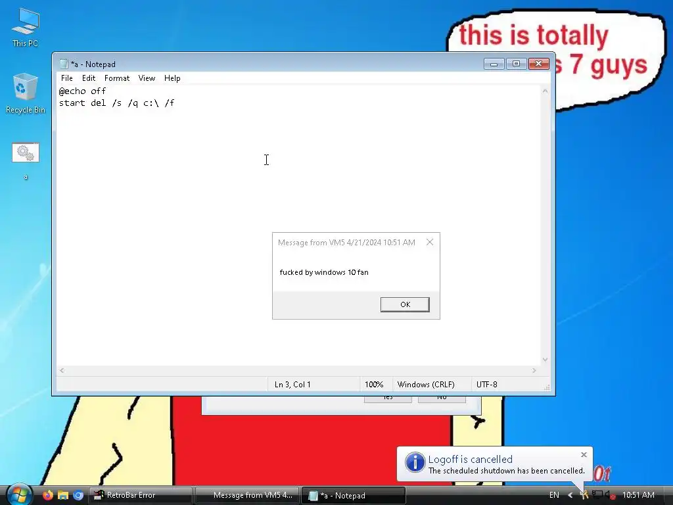Launch Chromium browser from the taskbar
This screenshot has width=673, height=505.
tap(78, 495)
